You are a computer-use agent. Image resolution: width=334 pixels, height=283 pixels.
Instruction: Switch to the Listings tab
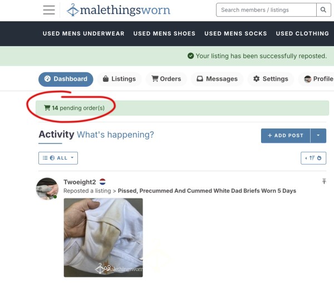(x=119, y=79)
